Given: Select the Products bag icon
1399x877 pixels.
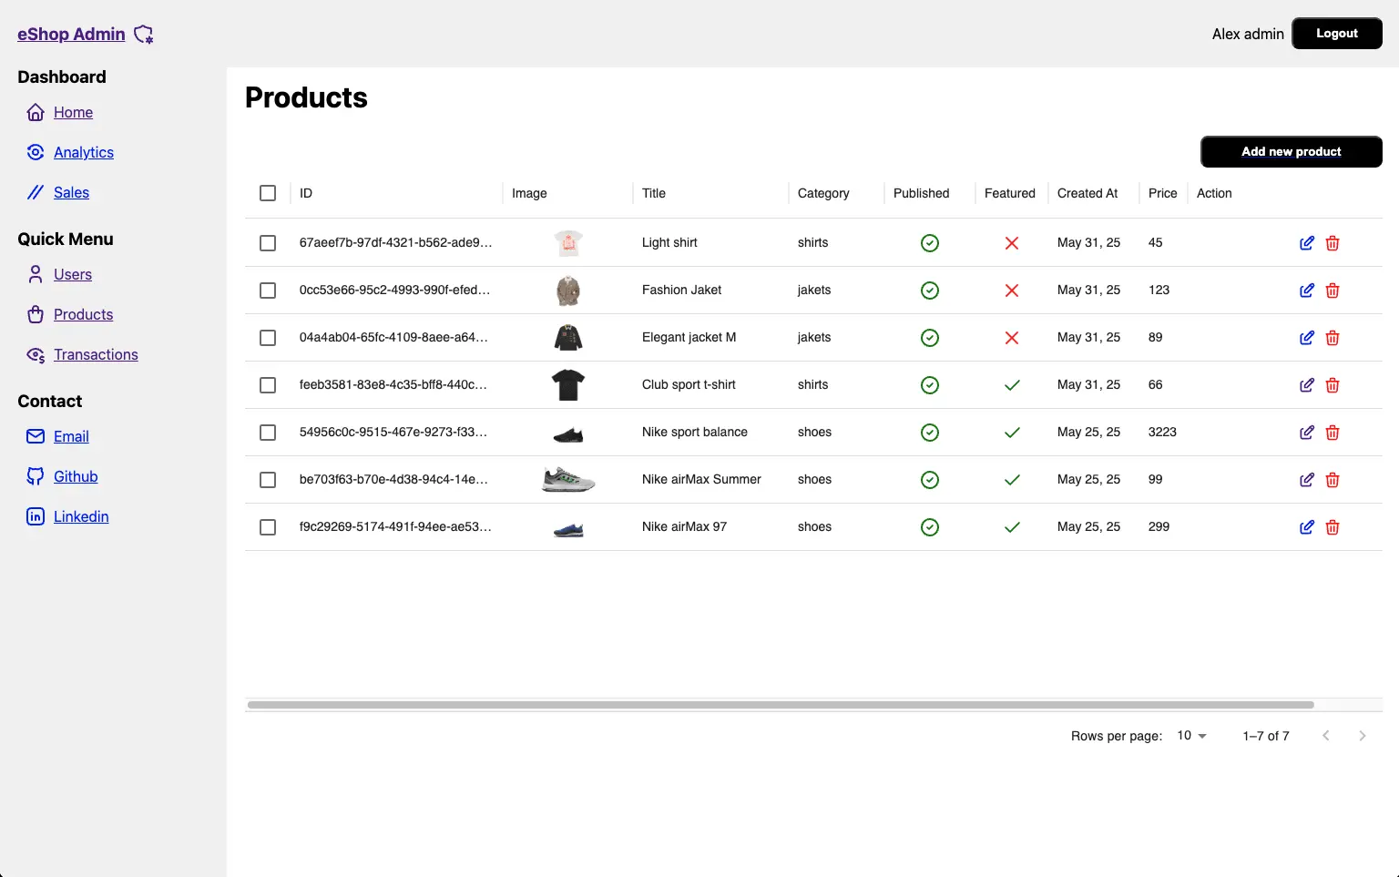Looking at the screenshot, I should click(35, 314).
